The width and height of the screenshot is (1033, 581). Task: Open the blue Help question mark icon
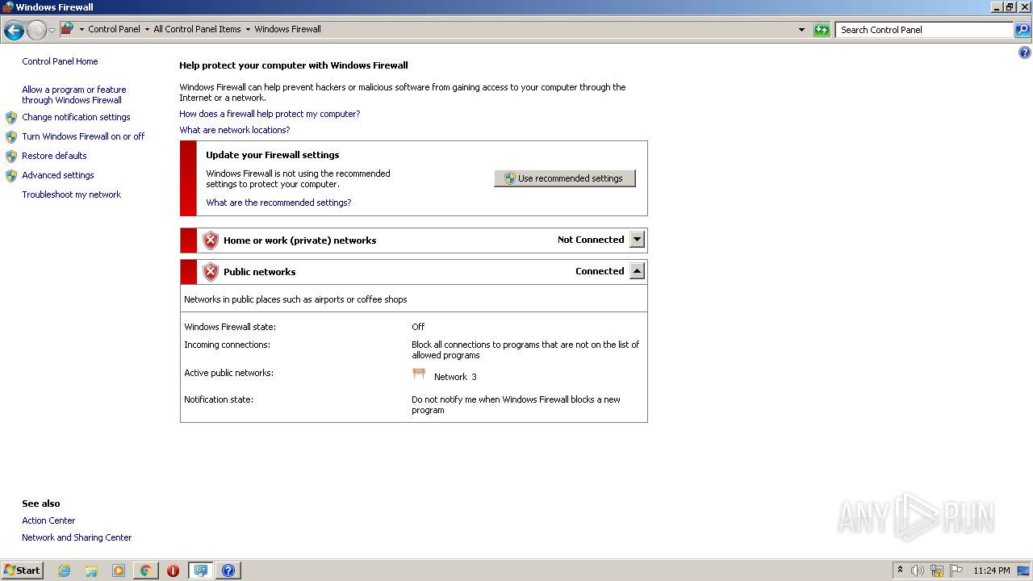pyautogui.click(x=1025, y=52)
